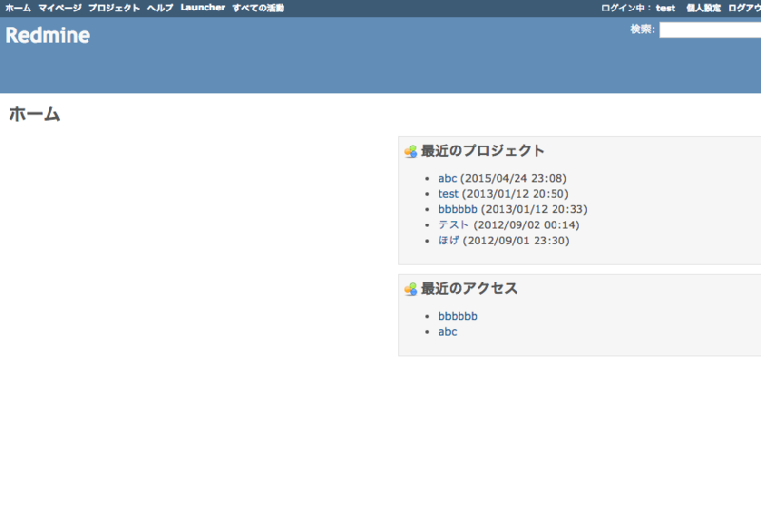Click the 最近のアクセス heading text
Viewport: 761px width, 506px height.
469,288
